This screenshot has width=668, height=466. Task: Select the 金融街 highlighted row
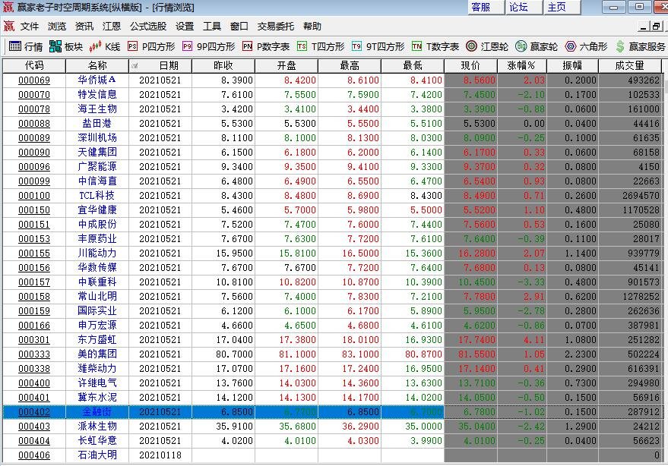[332, 412]
